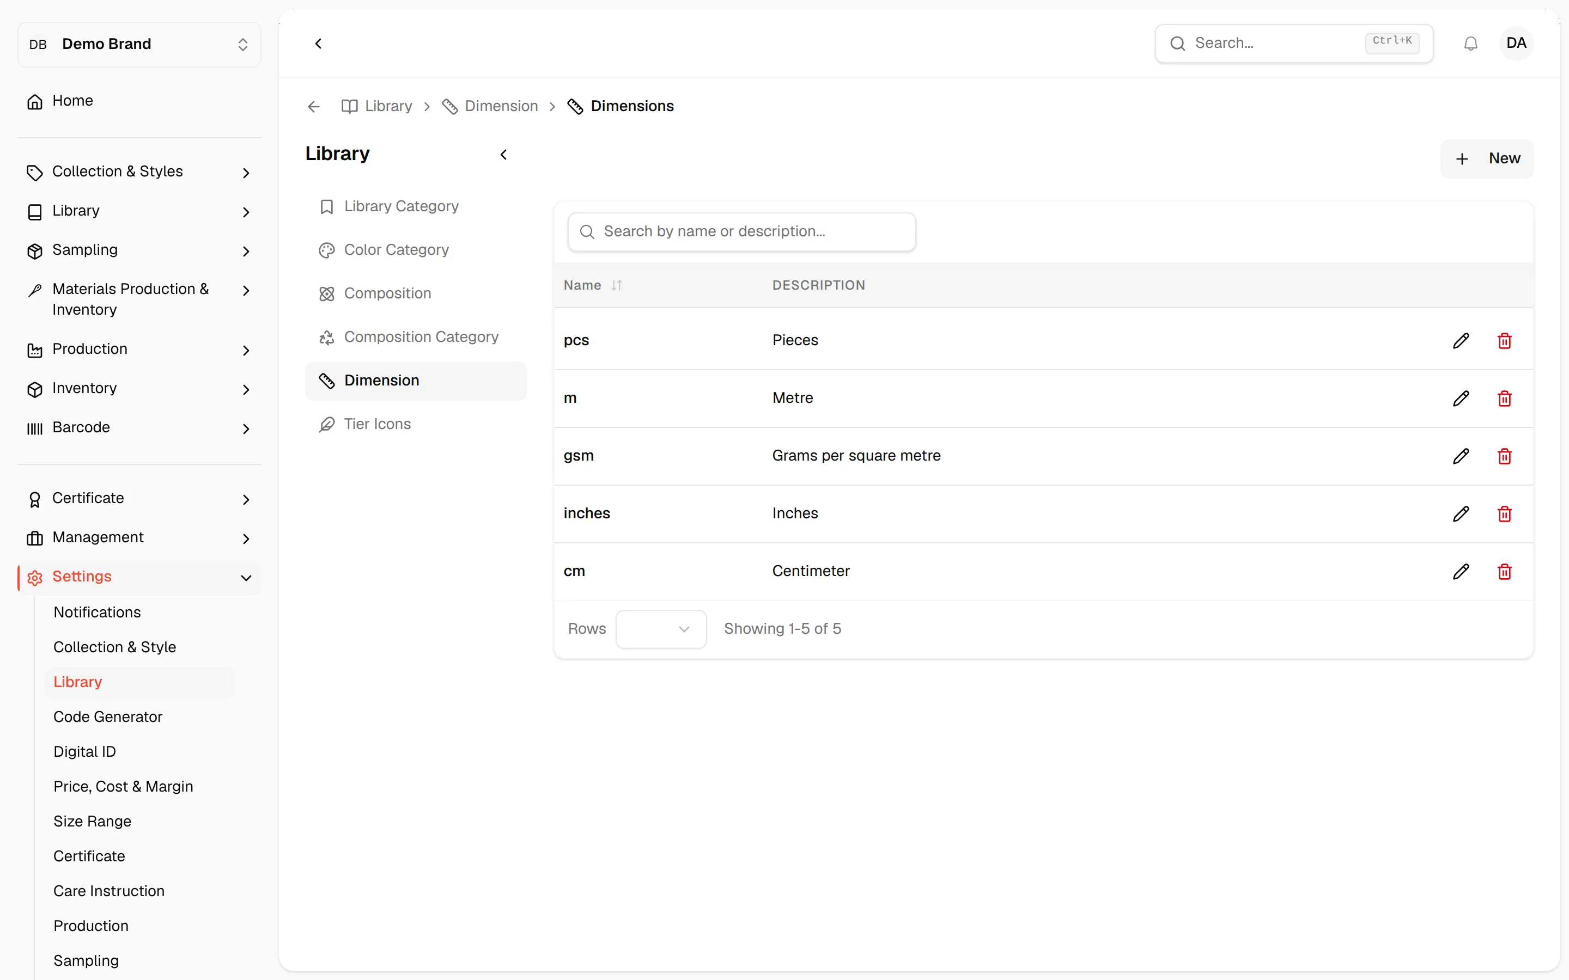
Task: Click Search by name or description field
Action: pos(741,231)
